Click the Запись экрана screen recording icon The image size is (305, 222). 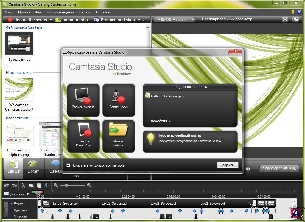[83, 100]
